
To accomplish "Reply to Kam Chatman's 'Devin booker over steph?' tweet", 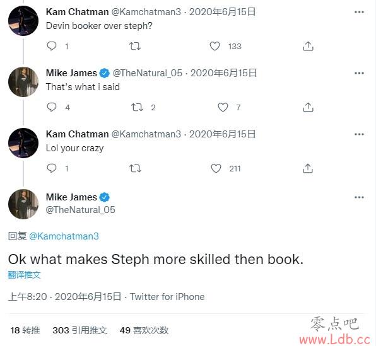I will [52, 46].
